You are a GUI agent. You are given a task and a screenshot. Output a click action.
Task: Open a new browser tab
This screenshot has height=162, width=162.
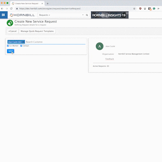pyautogui.click(x=47, y=4)
